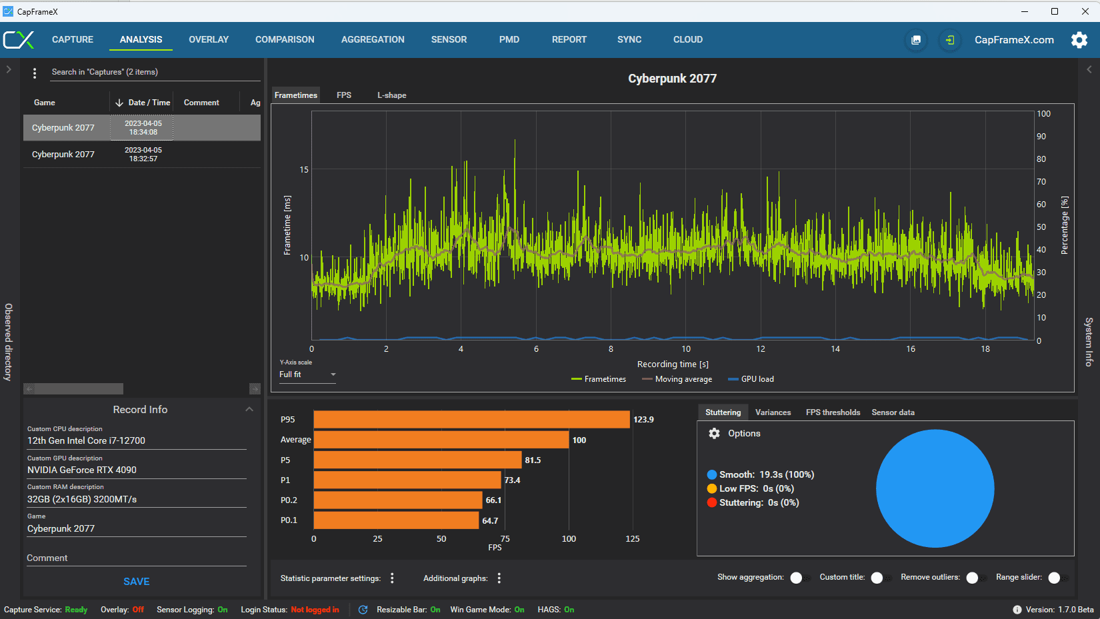This screenshot has height=619, width=1100.
Task: Toggle GPU load legend series visibility
Action: click(x=751, y=379)
